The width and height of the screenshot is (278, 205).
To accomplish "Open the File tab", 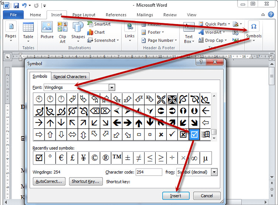I will click(x=13, y=15).
